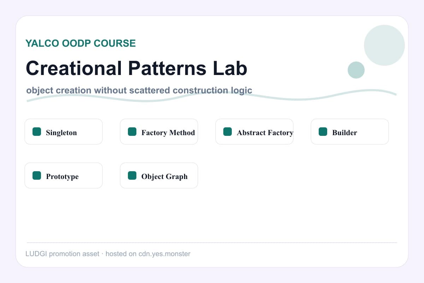Image resolution: width=424 pixels, height=283 pixels.
Task: Click the teal square icon beside Builder
Action: click(x=323, y=132)
